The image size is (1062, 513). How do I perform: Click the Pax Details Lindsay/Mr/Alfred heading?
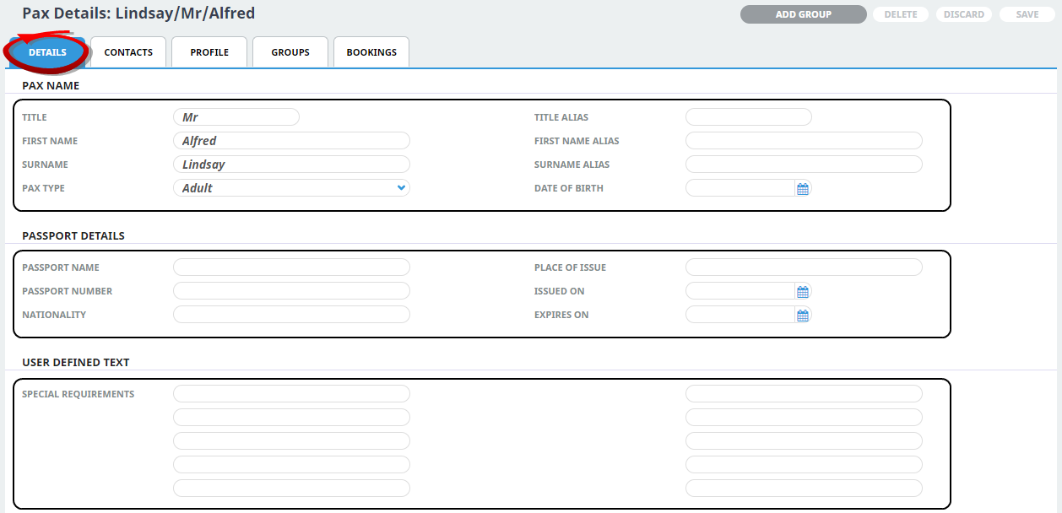pos(138,13)
